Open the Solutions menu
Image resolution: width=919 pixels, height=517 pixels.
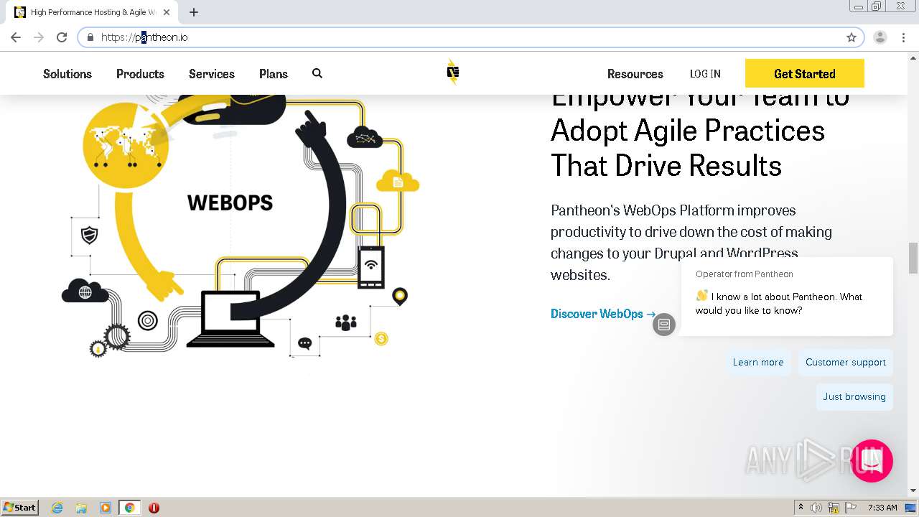tap(67, 74)
